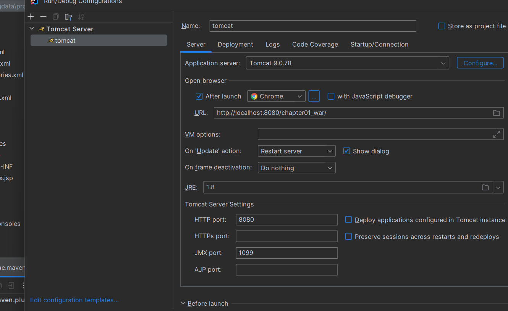
Task: Sort configurations alphabetically
Action: point(81,17)
